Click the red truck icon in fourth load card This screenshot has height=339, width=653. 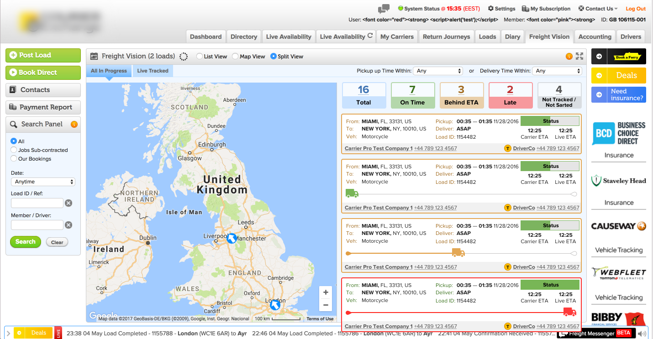(569, 312)
